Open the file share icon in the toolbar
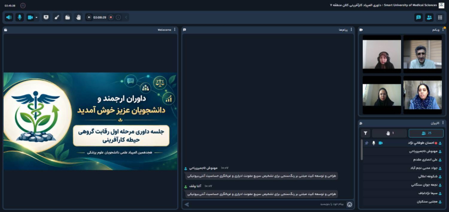449x212 pixels. pyautogui.click(x=68, y=17)
